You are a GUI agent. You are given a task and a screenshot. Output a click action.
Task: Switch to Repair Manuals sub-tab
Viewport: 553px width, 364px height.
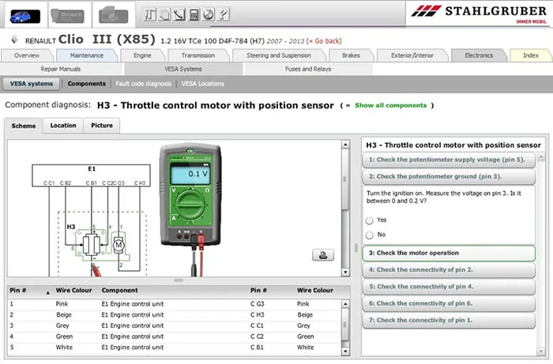[x=61, y=69]
